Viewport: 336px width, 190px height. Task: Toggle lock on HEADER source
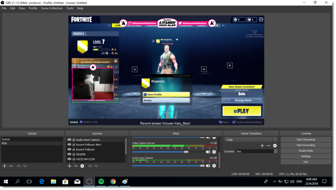tap(74, 154)
